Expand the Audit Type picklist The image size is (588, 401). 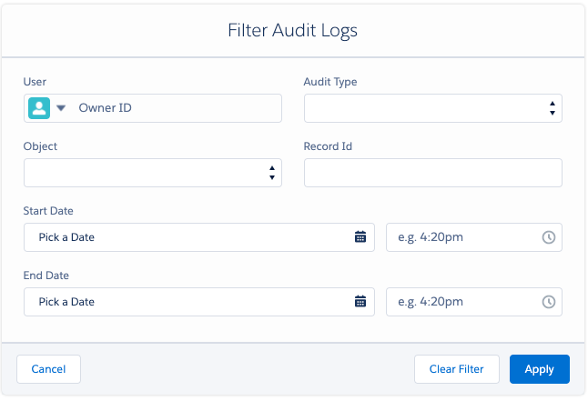(x=433, y=108)
